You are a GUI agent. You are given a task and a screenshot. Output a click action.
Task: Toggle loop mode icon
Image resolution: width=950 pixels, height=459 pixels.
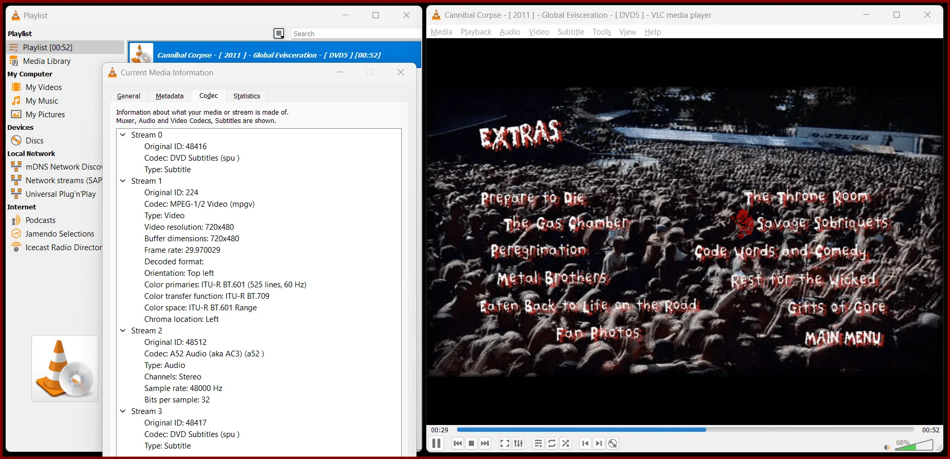(x=552, y=443)
